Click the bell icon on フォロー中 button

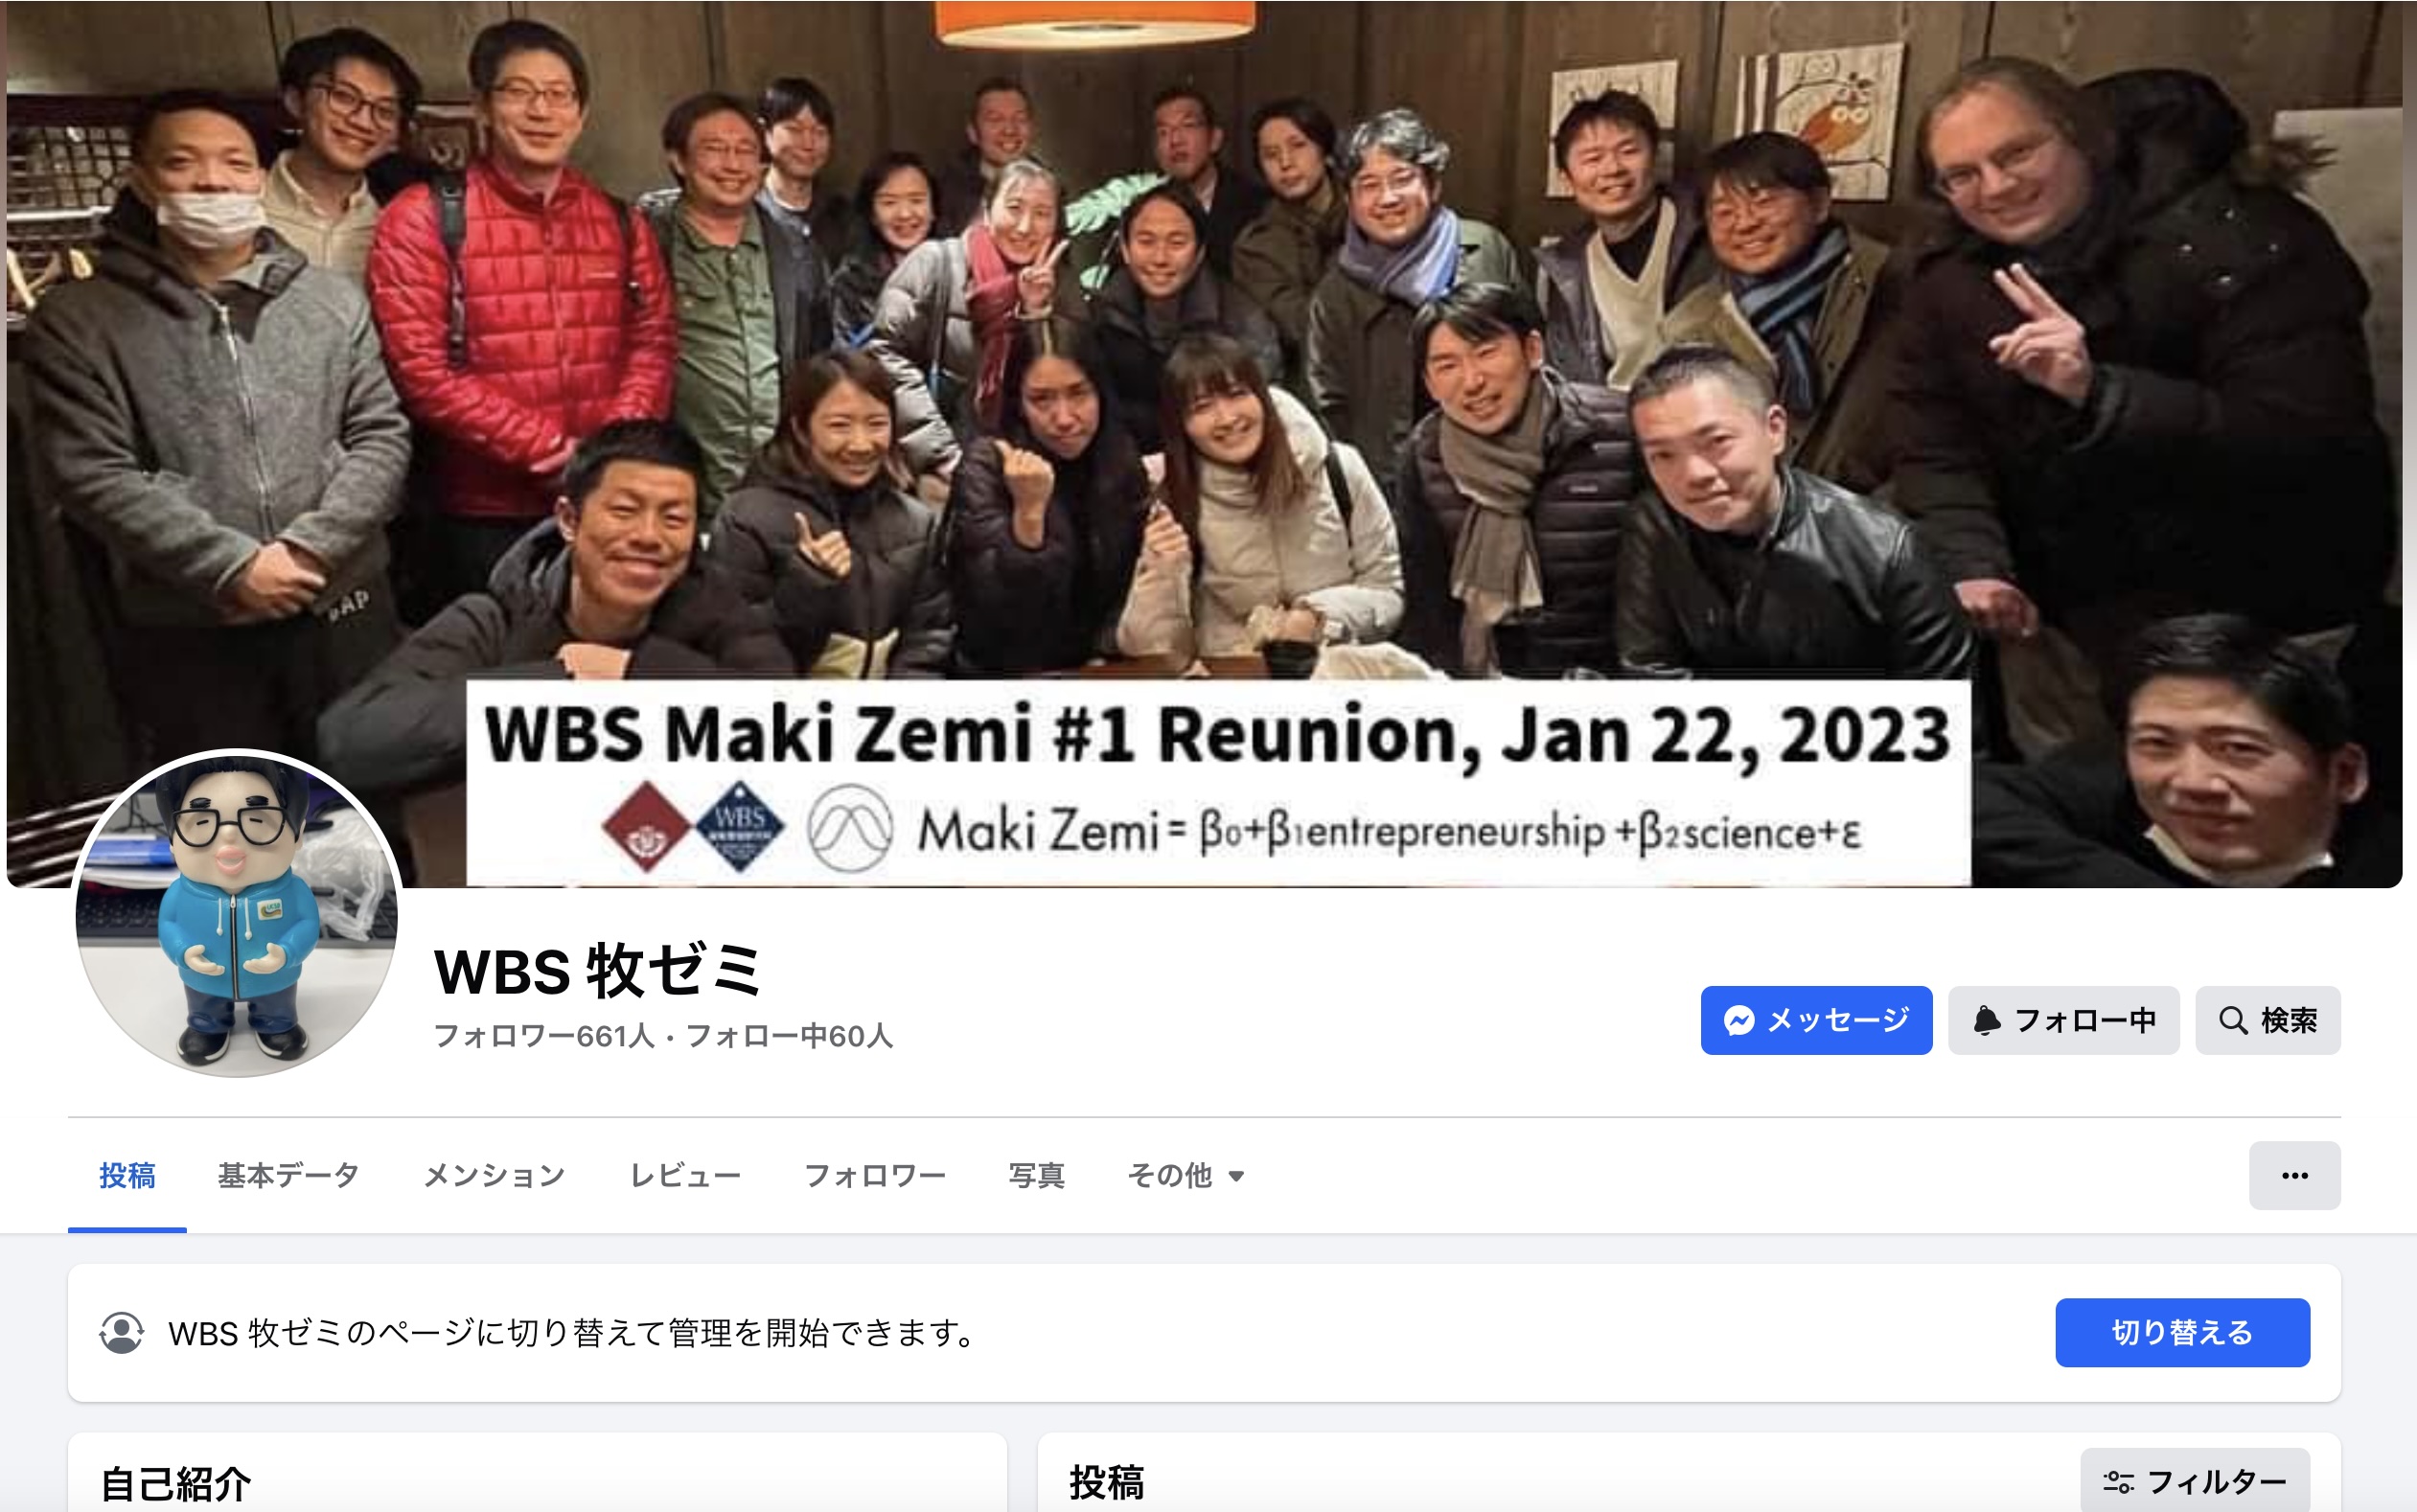(x=1986, y=1020)
